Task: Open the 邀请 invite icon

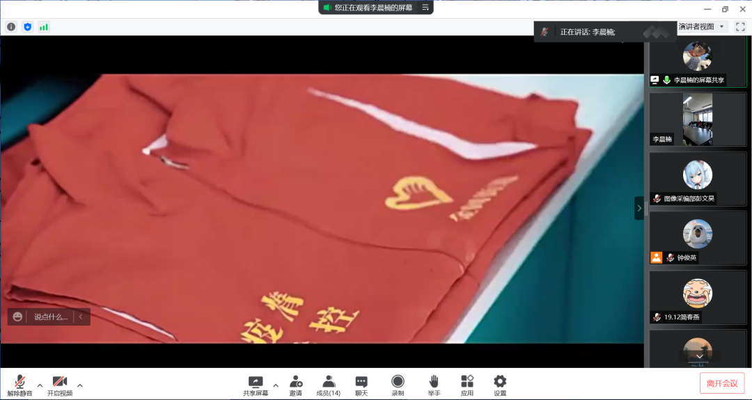Action: tap(296, 381)
